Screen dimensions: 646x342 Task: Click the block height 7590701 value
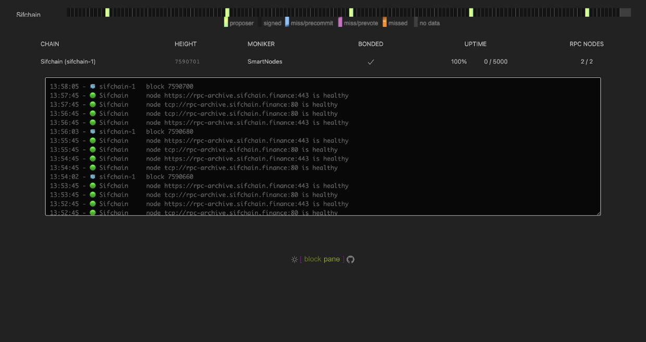(x=187, y=62)
